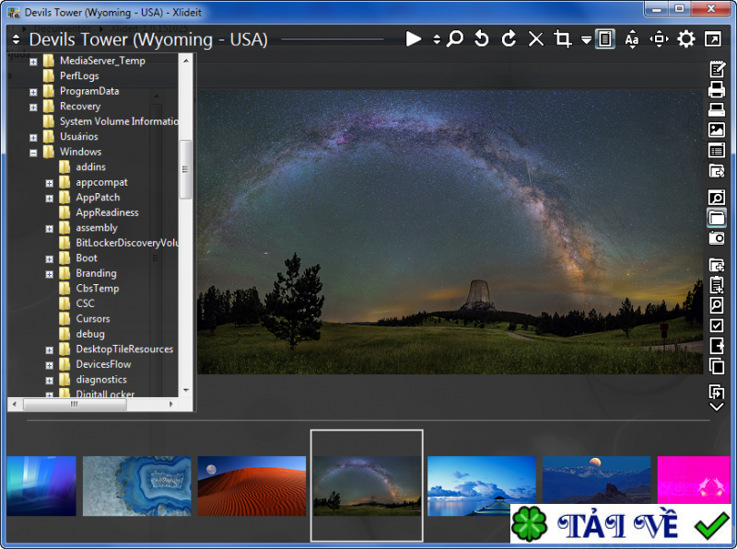Viewport: 737px width, 549px height.
Task: Toggle the highlighted folder browser panel icon
Action: 716,217
